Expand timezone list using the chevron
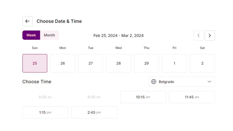This screenshot has width=233, height=131. [209, 82]
